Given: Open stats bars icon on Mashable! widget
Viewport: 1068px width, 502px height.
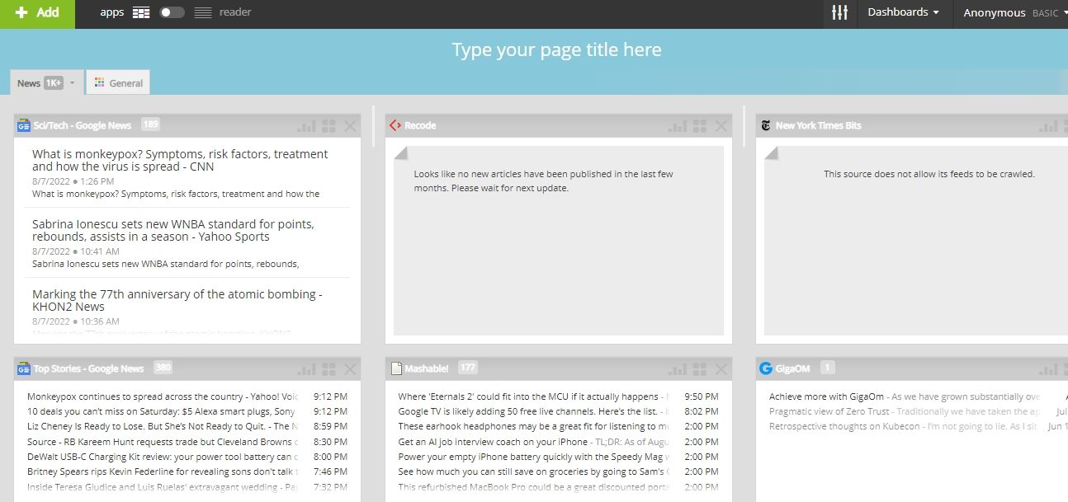Looking at the screenshot, I should tap(678, 369).
